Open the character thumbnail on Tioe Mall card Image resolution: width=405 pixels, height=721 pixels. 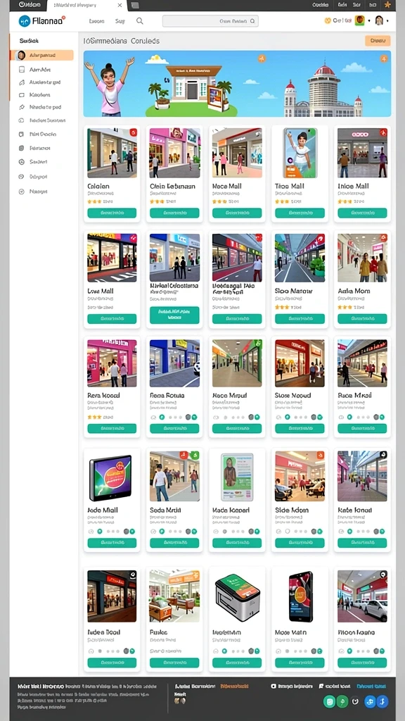point(300,153)
